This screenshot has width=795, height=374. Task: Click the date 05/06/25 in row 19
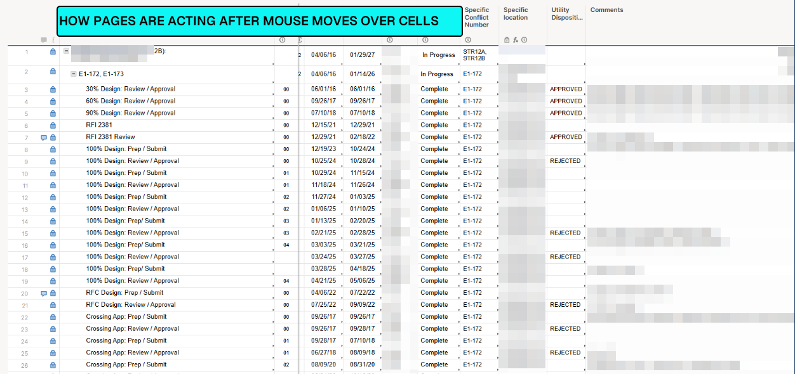(363, 281)
